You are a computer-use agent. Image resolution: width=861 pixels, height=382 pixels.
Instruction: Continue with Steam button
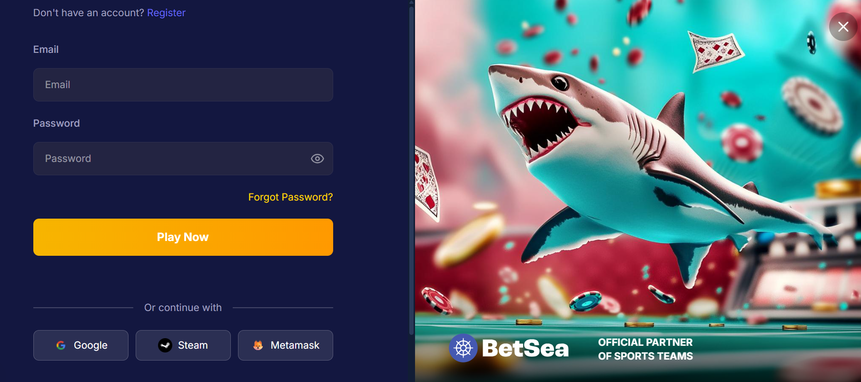[183, 345]
